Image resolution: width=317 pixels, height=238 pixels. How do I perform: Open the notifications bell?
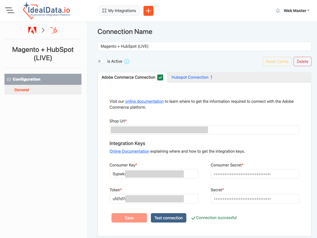click(278, 11)
